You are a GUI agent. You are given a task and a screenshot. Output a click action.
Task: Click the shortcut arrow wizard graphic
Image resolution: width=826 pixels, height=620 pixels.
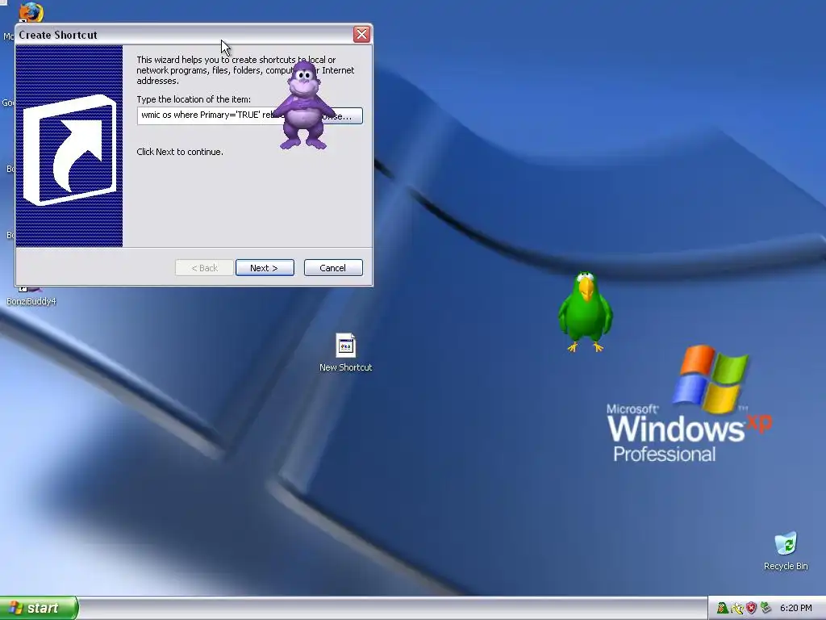69,146
